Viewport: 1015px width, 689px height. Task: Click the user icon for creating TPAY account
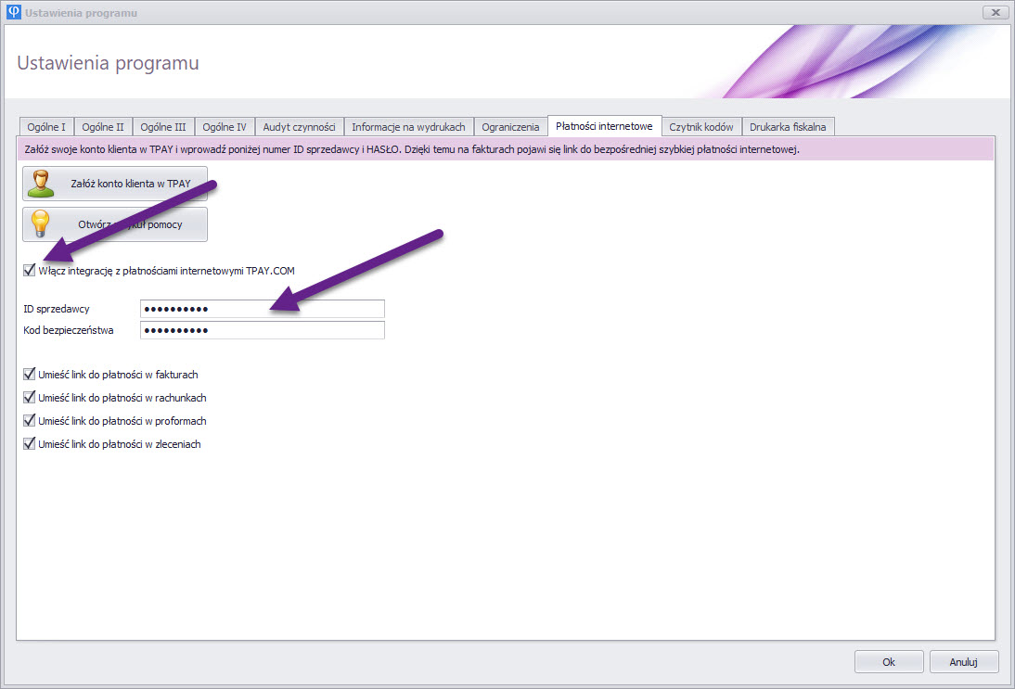point(42,184)
